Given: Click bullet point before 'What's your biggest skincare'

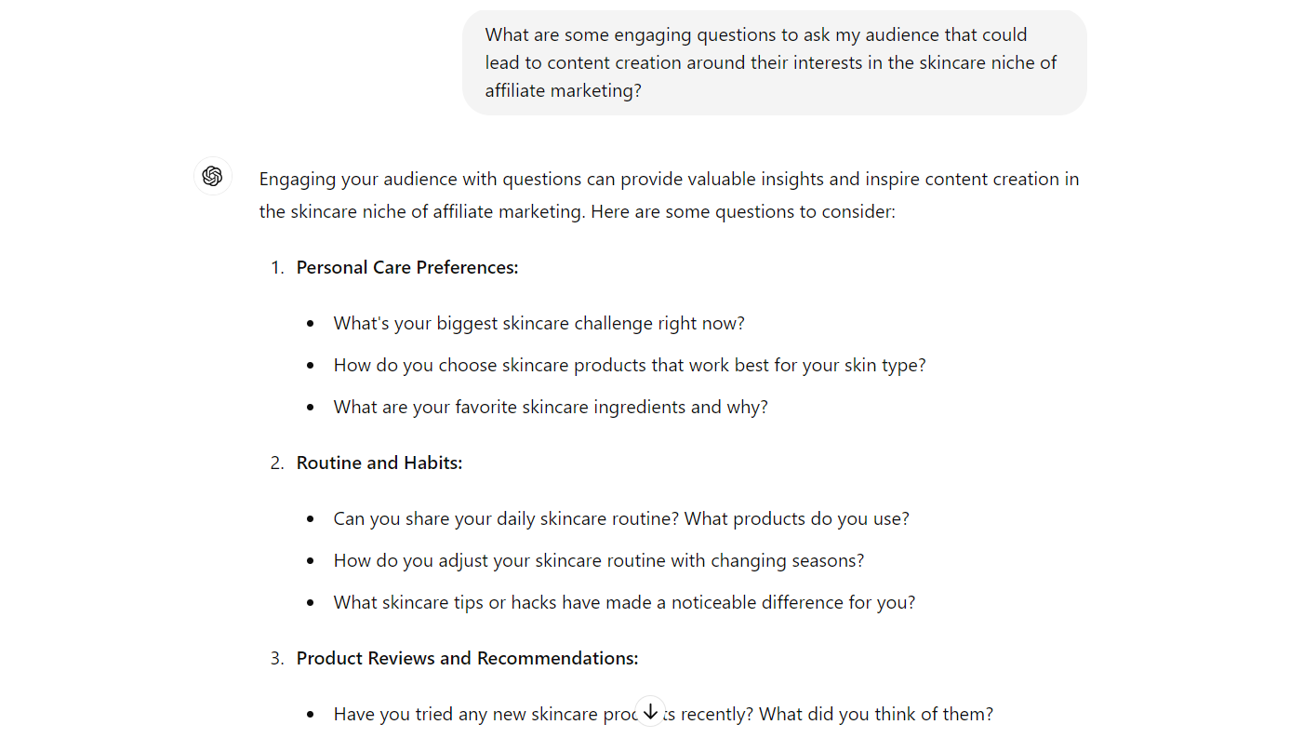Looking at the screenshot, I should tap(311, 324).
